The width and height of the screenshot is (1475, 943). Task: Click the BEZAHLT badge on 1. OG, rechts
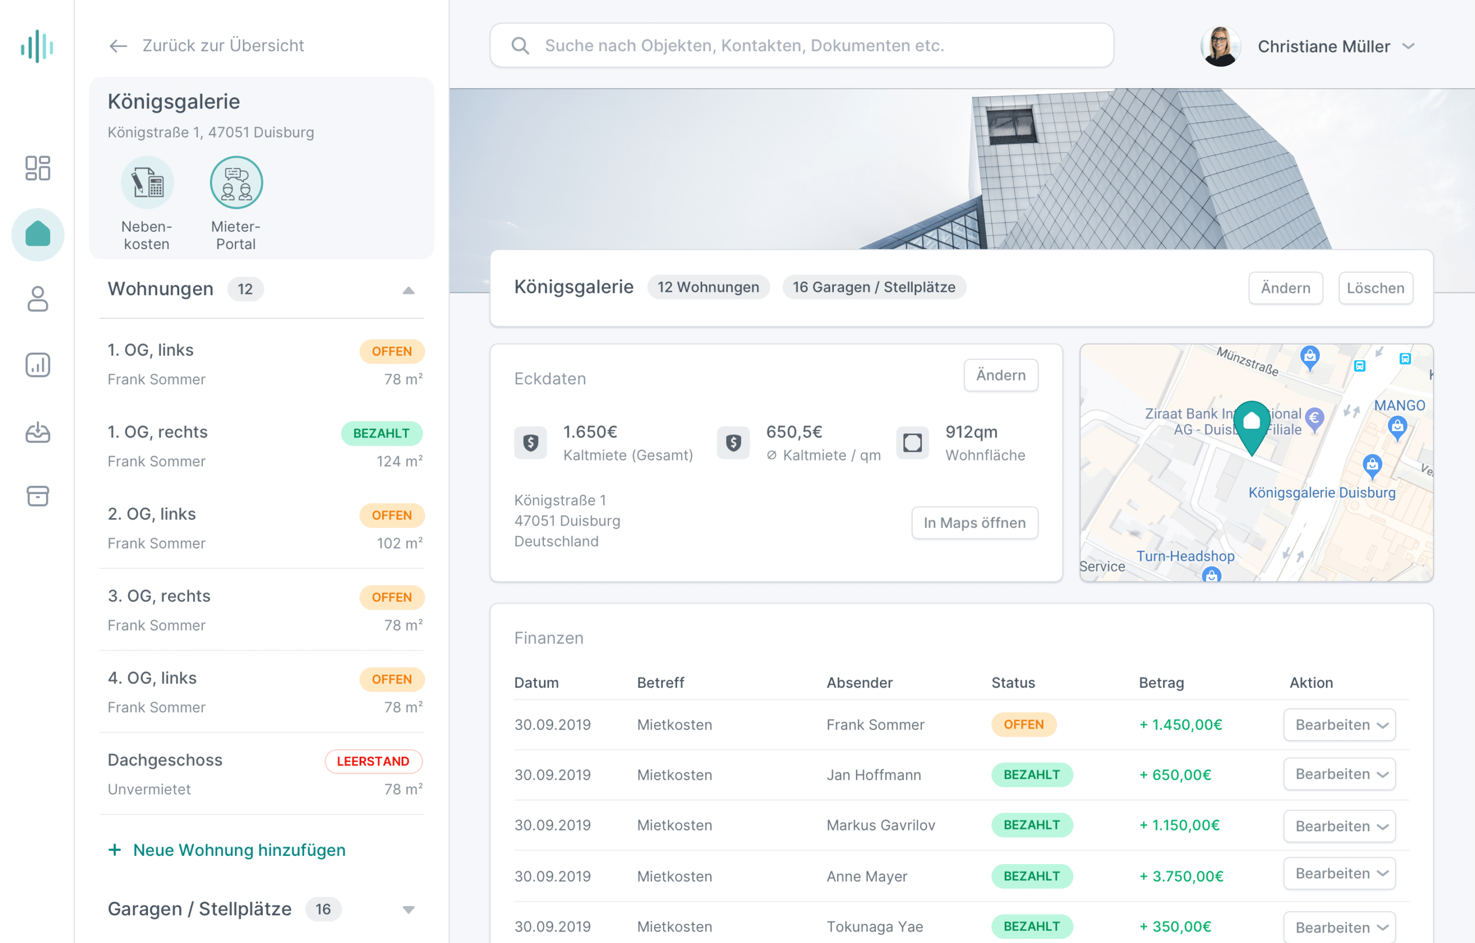coord(381,433)
